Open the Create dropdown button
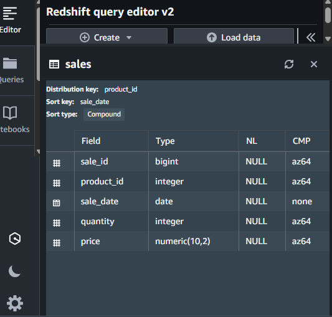332x317 pixels. coord(107,36)
